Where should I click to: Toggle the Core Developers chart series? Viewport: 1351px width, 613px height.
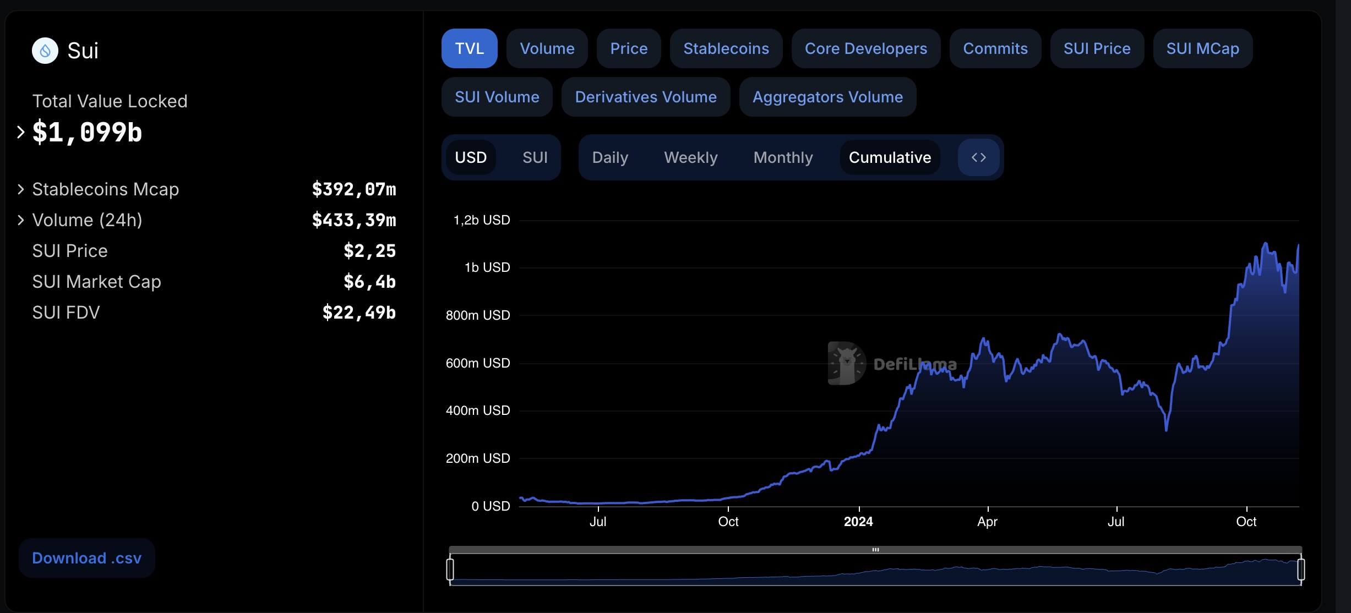[866, 48]
